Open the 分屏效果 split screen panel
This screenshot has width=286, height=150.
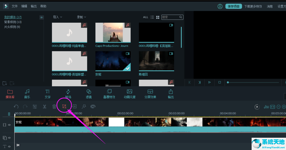(x=150, y=93)
